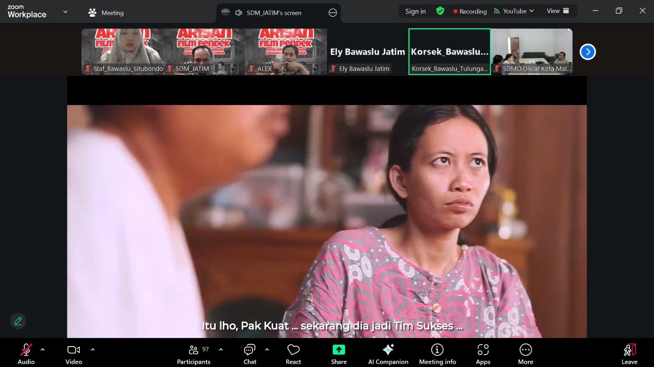Open the YouTube live stream dropdown
Screen dimensions: 654x367
tap(514, 11)
